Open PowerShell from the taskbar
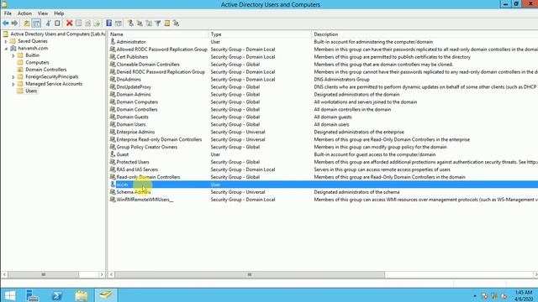Screen dimensions: 538x302 pyautogui.click(x=57, y=295)
